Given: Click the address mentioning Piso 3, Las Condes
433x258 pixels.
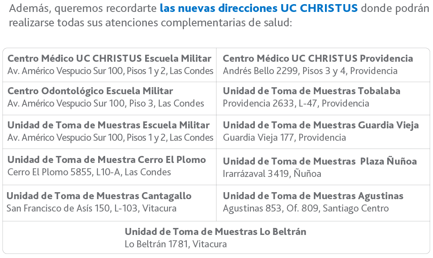Looking at the screenshot, I should coord(106,103).
